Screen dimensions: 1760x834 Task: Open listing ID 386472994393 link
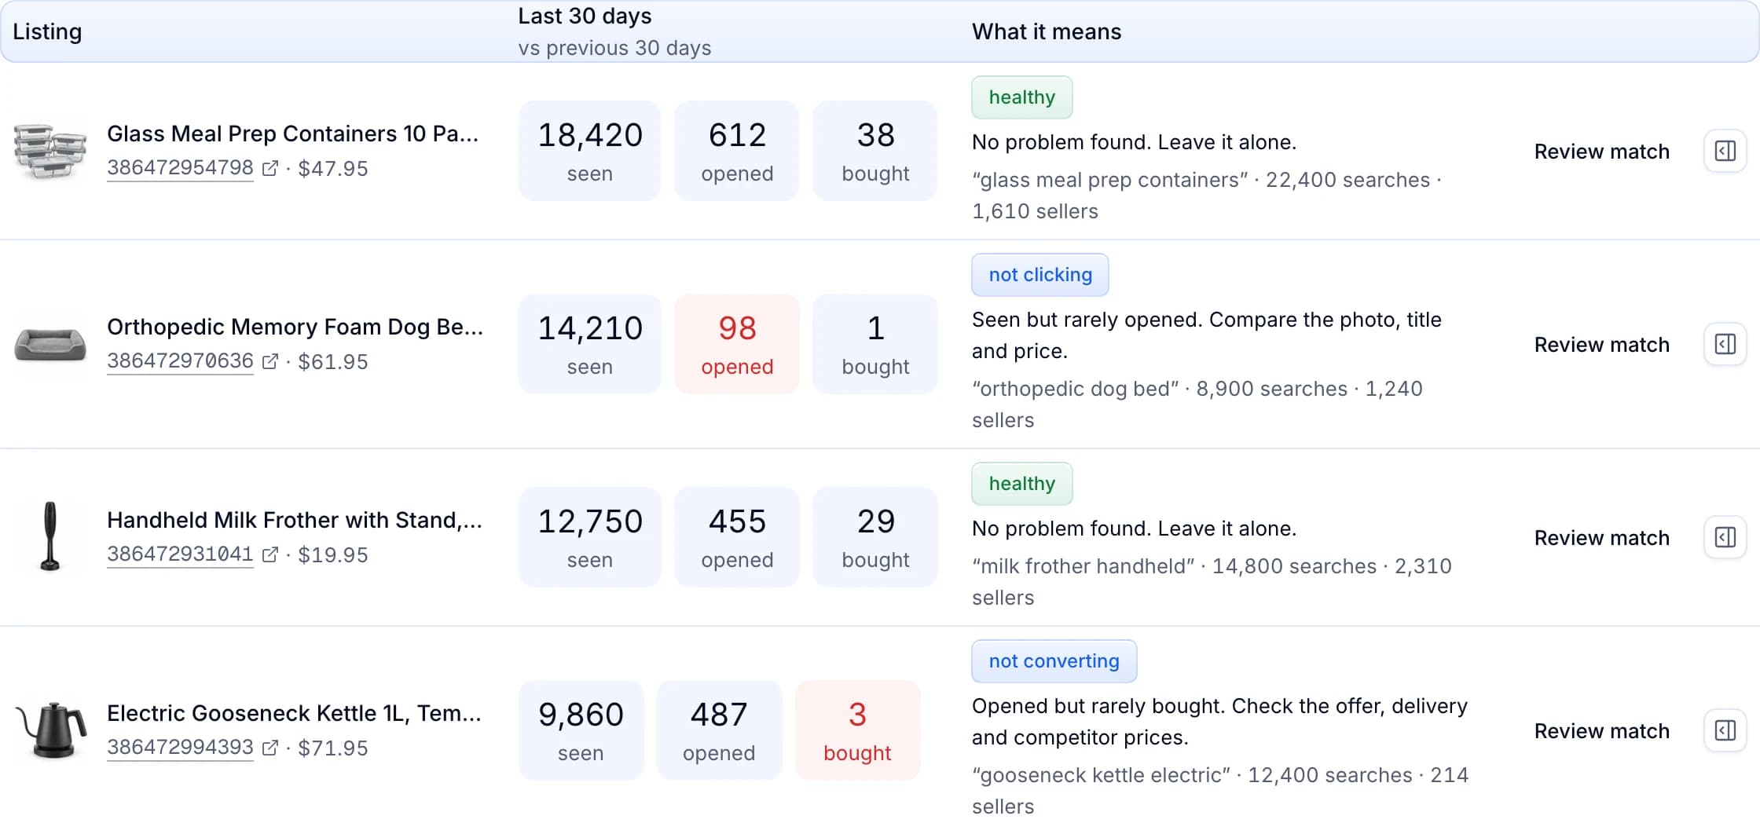(x=180, y=748)
